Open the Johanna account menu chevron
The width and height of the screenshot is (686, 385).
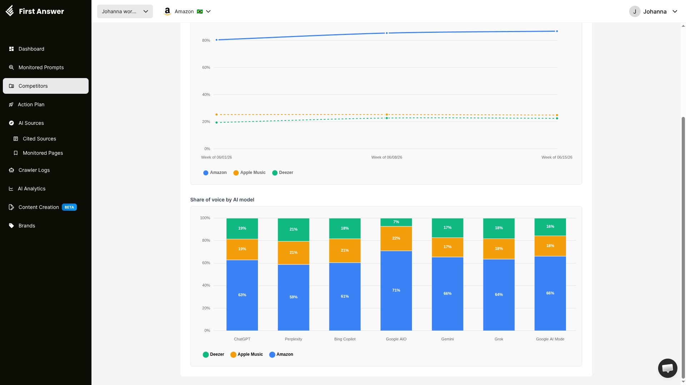tap(675, 11)
